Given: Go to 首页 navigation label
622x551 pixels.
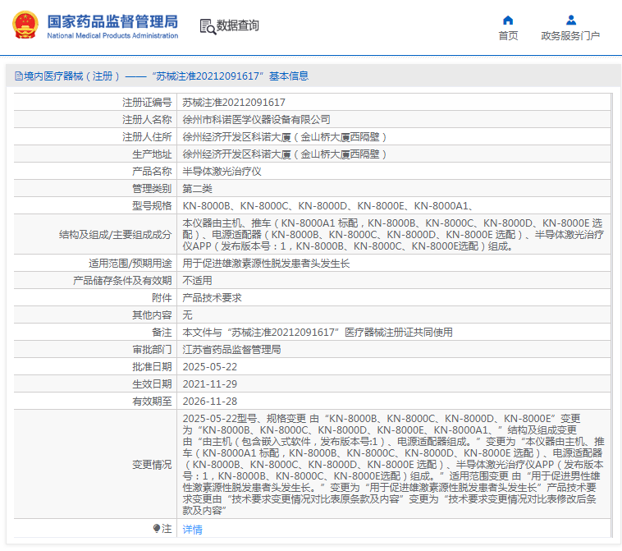Looking at the screenshot, I should pos(508,36).
